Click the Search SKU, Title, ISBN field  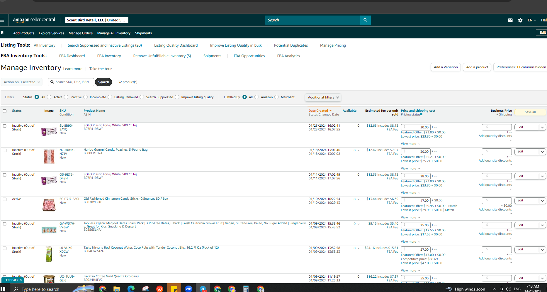click(71, 82)
